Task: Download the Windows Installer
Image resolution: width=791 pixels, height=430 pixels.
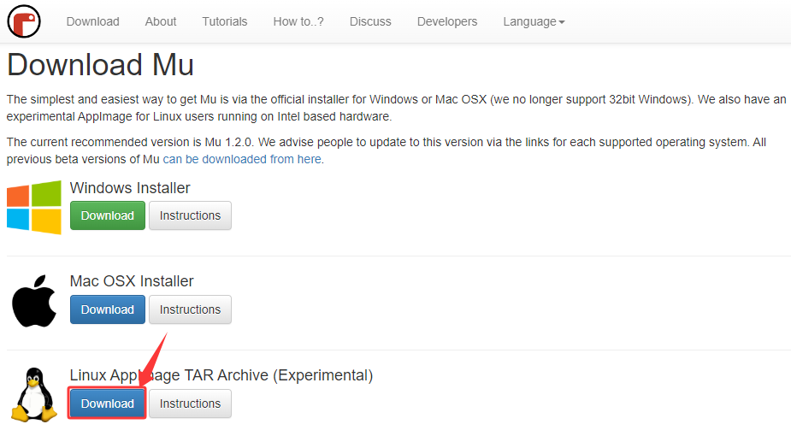Action: point(108,215)
